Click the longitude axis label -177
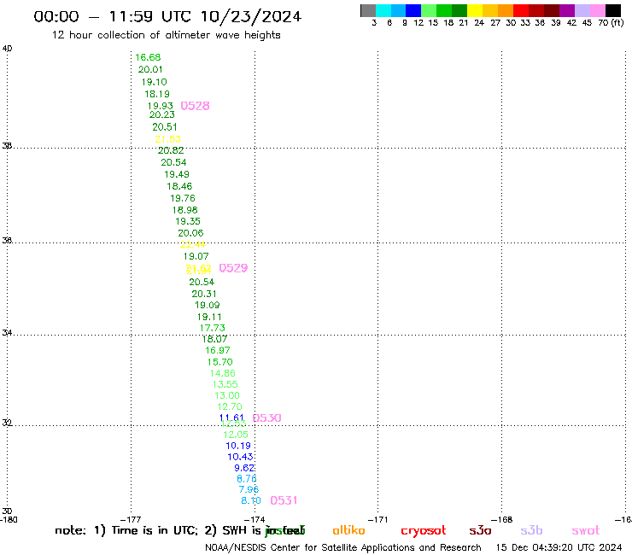This screenshot has width=632, height=555. click(131, 519)
